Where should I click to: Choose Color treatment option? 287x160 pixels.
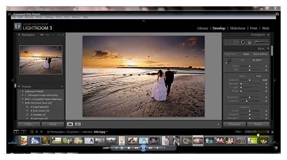[246, 54]
